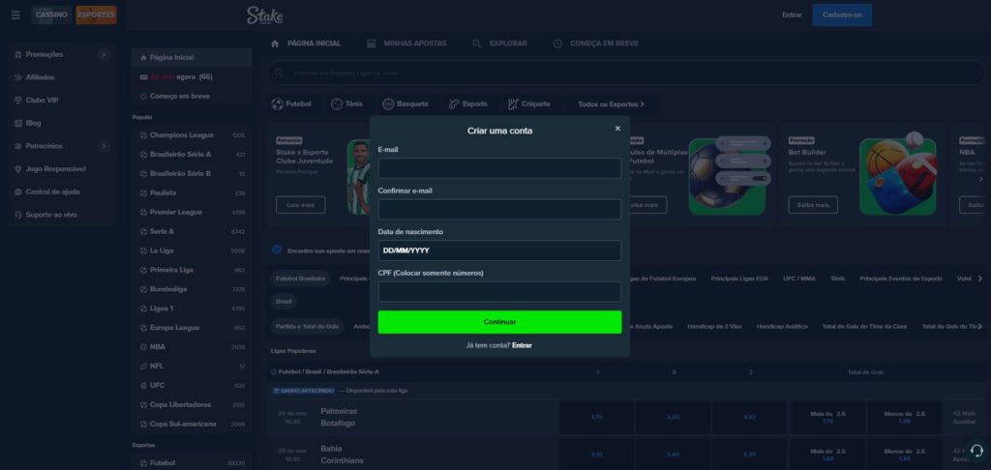Image resolution: width=991 pixels, height=470 pixels.
Task: Switch to the Esportes tab
Action: pyautogui.click(x=96, y=15)
